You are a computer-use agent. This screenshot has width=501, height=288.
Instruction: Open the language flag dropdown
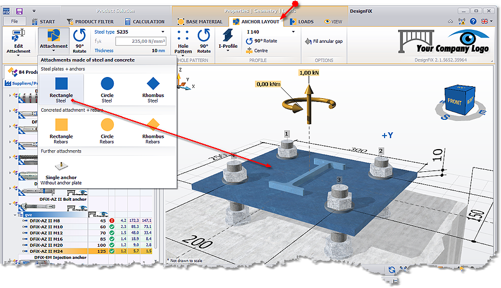pyautogui.click(x=486, y=22)
